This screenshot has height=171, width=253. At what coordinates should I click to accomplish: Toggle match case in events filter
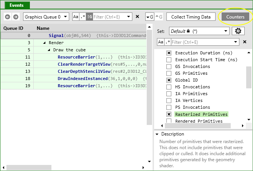click(76, 17)
